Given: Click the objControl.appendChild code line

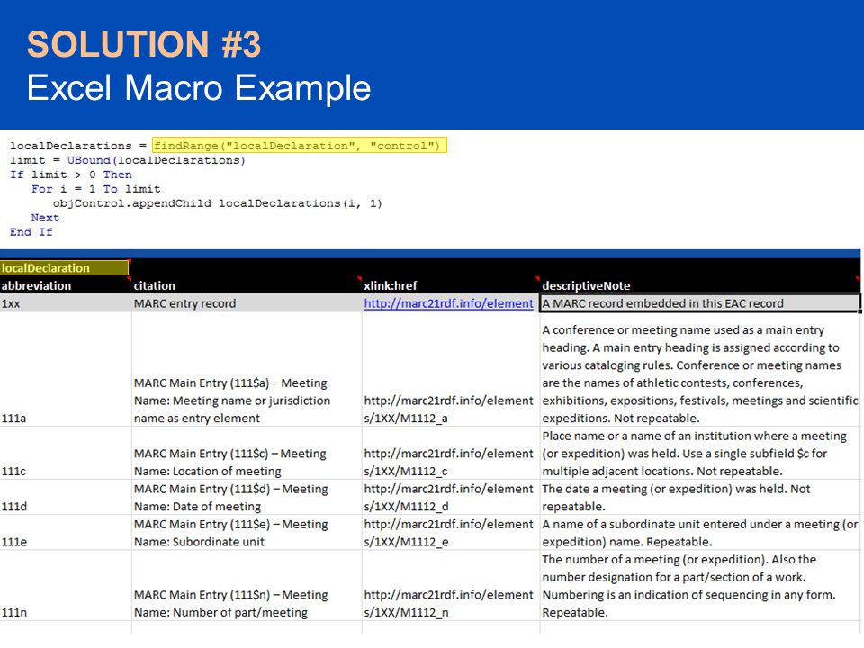Looking at the screenshot, I should click(218, 203).
